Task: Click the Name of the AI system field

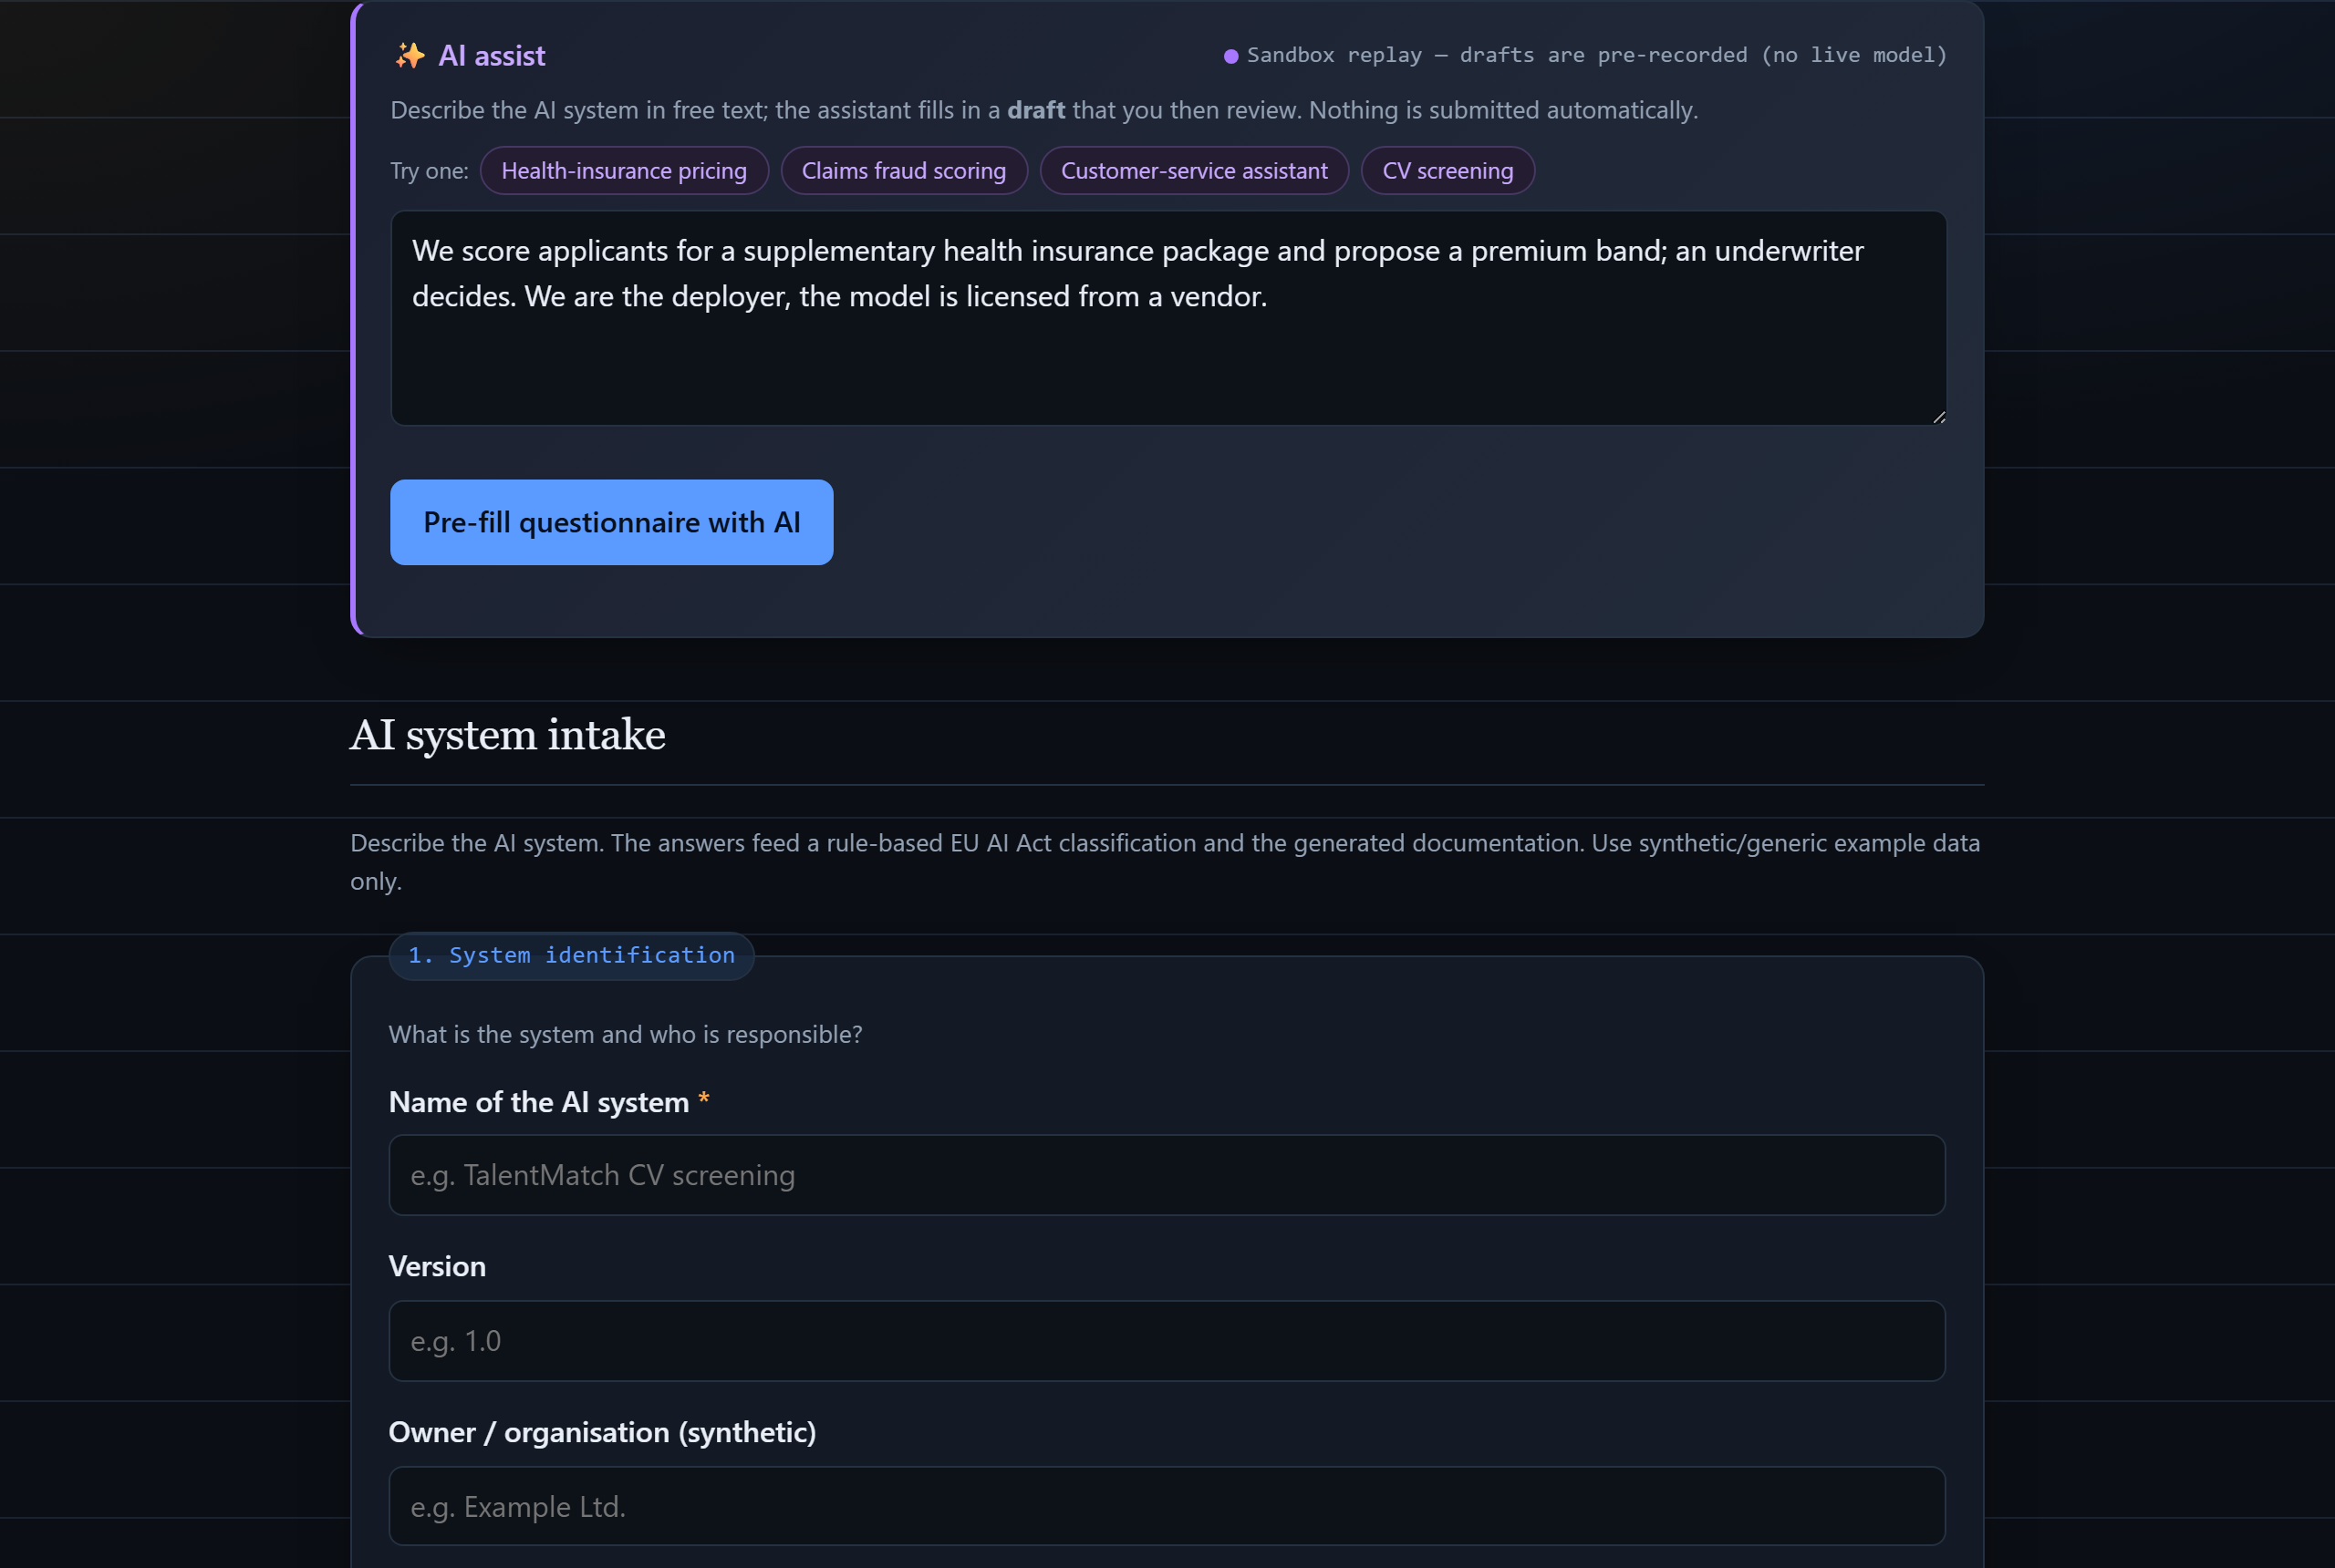Action: pos(1167,1175)
